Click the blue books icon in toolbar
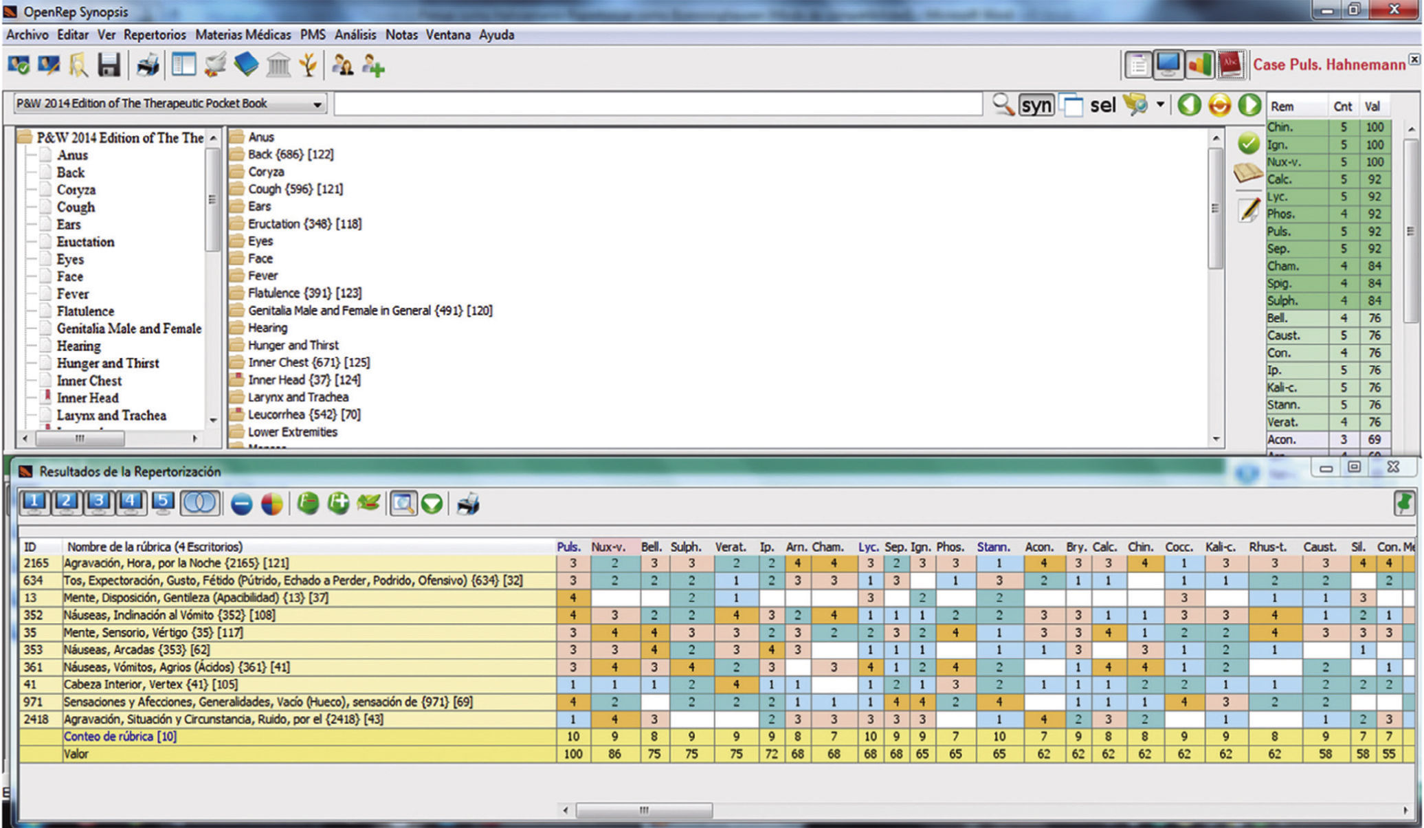The width and height of the screenshot is (1424, 828). [246, 66]
